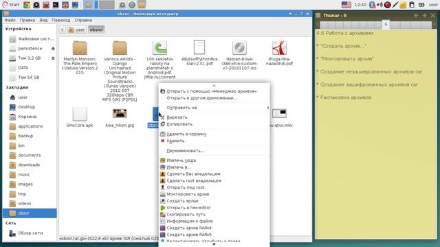This screenshot has width=440, height=247.
Task: Choose Удалить в корзину entry
Action: click(214, 134)
